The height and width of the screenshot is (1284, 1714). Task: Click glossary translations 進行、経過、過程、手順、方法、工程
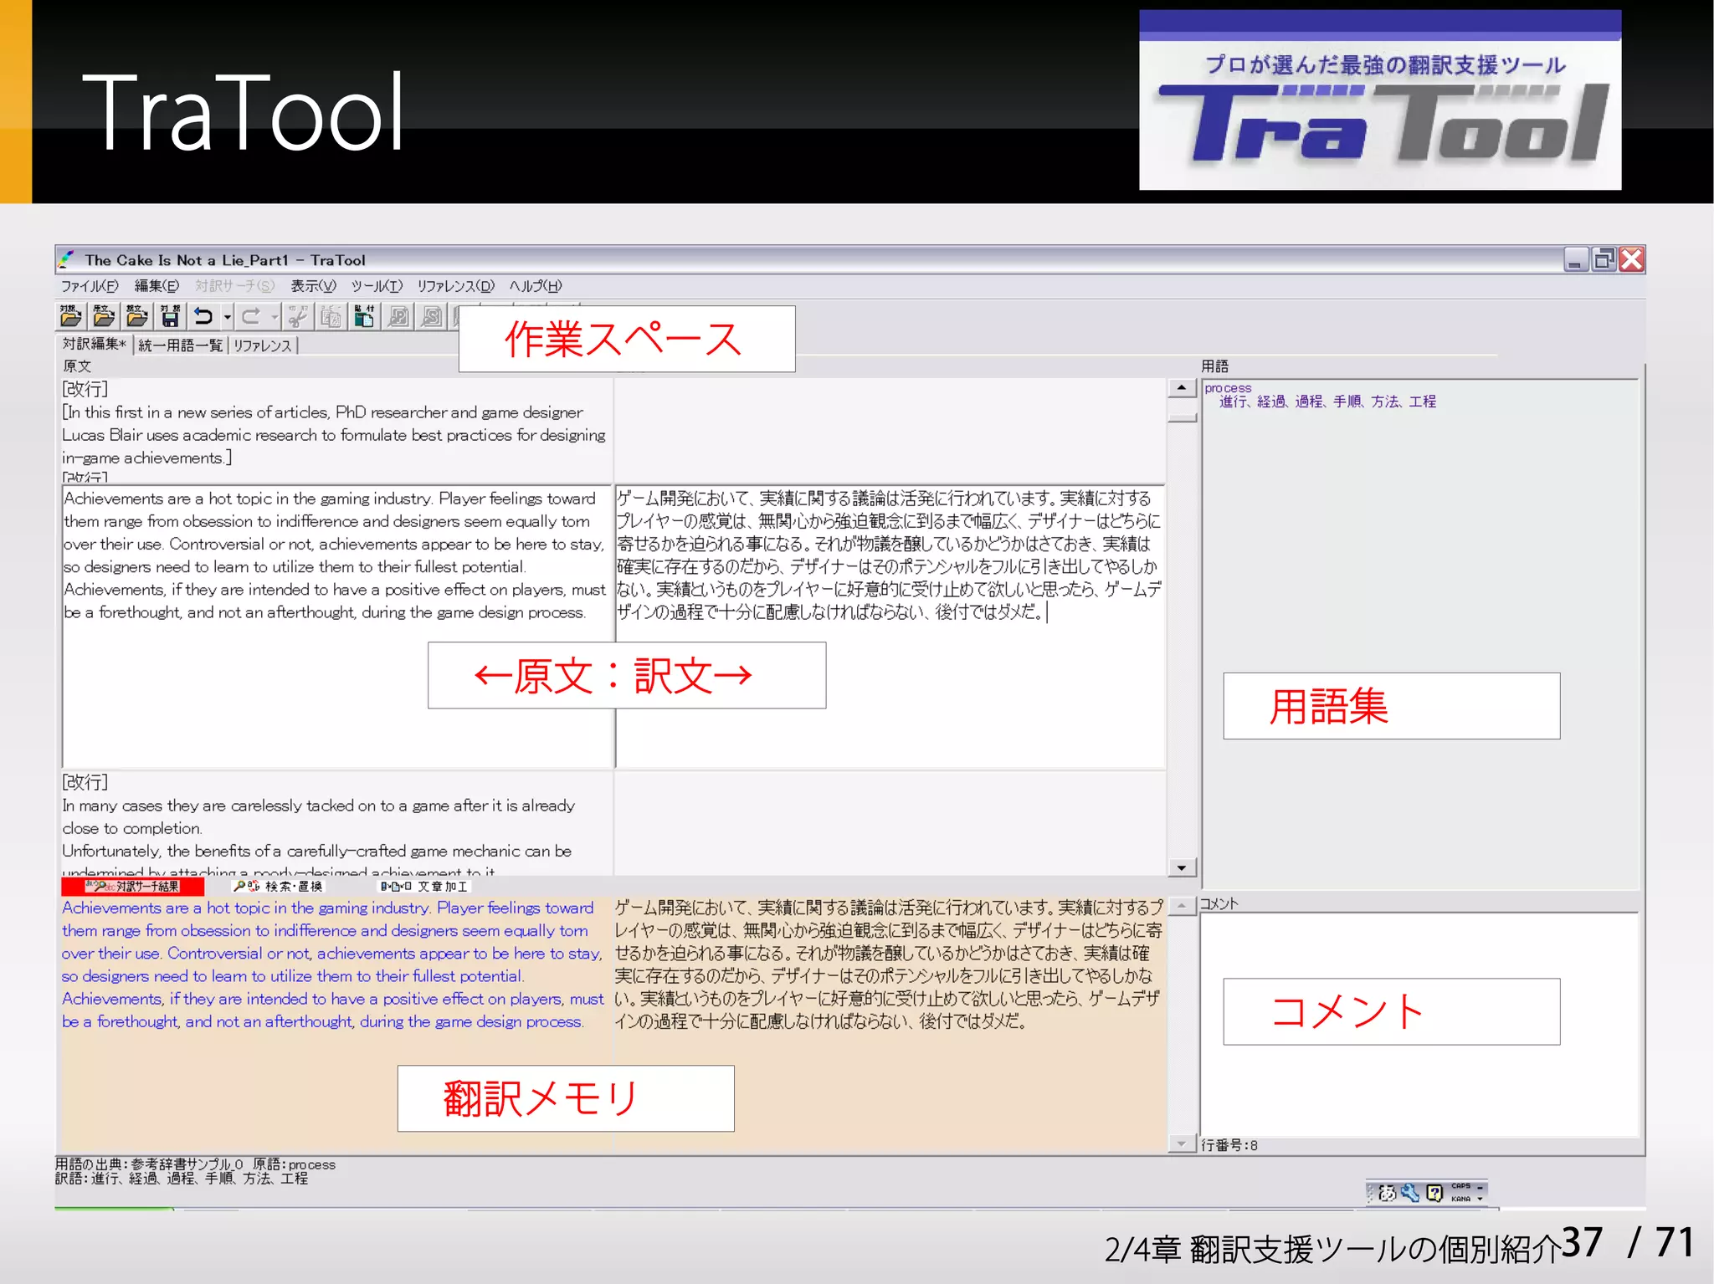(x=1327, y=402)
